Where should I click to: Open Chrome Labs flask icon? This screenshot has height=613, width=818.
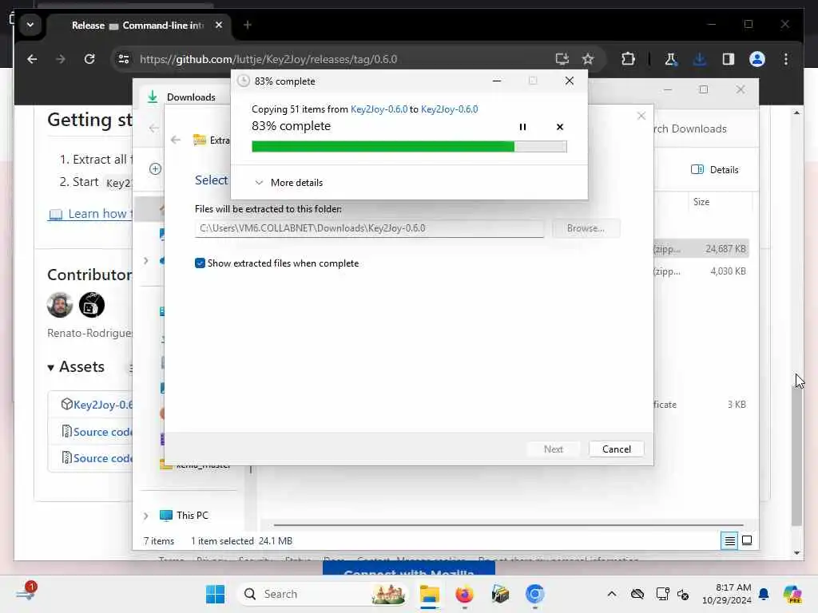click(x=670, y=59)
